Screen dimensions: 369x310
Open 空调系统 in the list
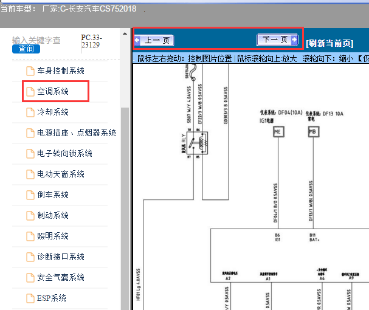(x=53, y=91)
